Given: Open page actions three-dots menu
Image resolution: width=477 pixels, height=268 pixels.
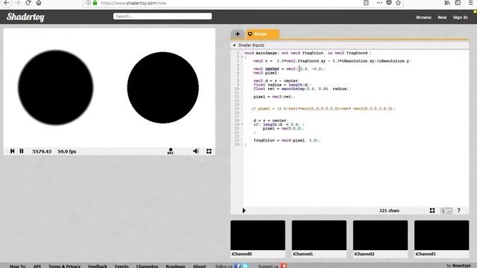Looking at the screenshot, I should pos(379,3).
